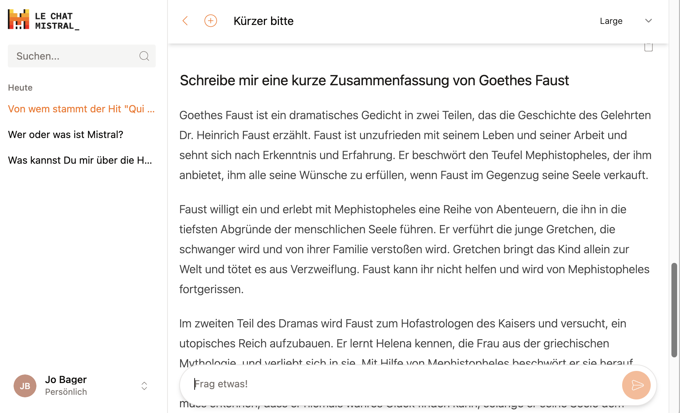Click the copy icon above the message
The height and width of the screenshot is (413, 680).
(x=648, y=47)
